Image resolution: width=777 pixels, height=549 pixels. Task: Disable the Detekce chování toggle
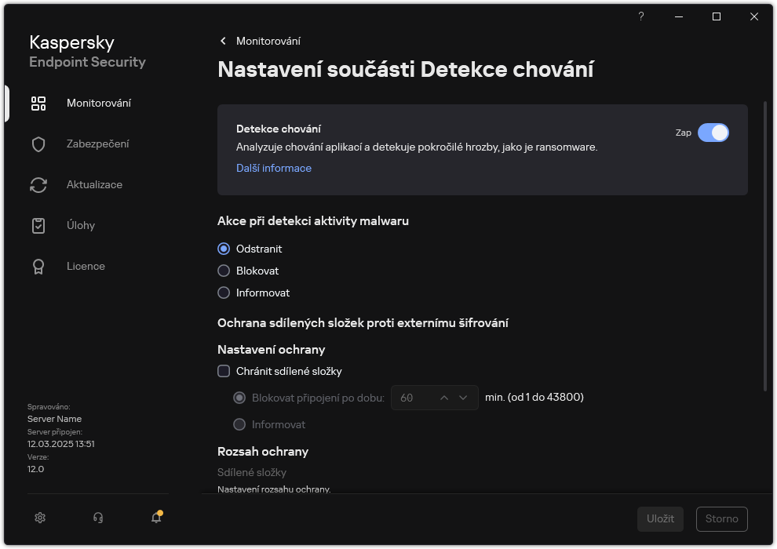click(714, 133)
